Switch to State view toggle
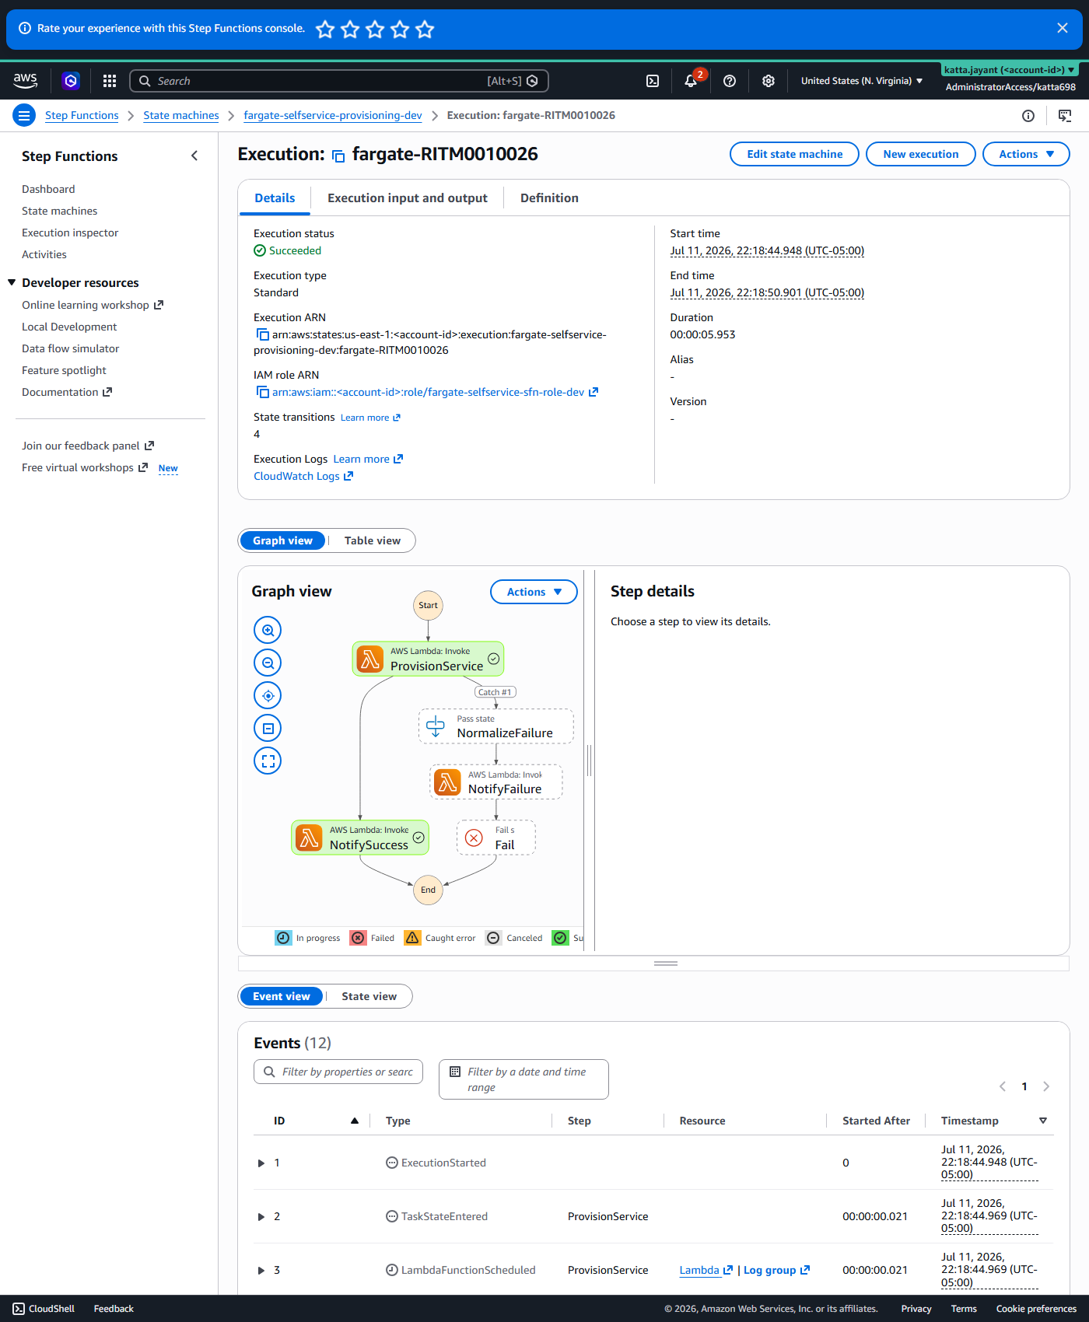Image resolution: width=1089 pixels, height=1322 pixels. point(369,996)
